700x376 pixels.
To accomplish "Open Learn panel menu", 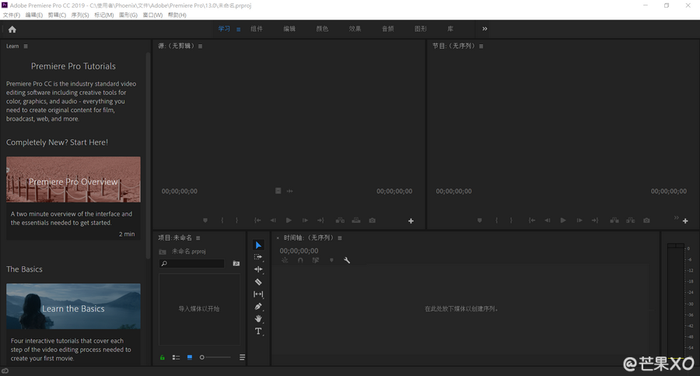I will (x=26, y=46).
